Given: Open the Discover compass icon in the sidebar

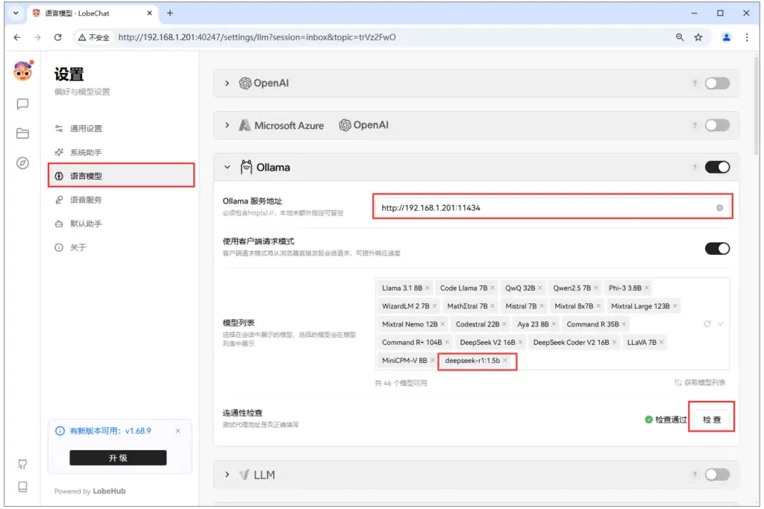Looking at the screenshot, I should point(21,163).
